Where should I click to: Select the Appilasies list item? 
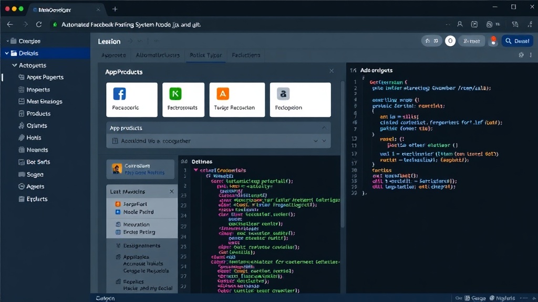pyautogui.click(x=136, y=257)
